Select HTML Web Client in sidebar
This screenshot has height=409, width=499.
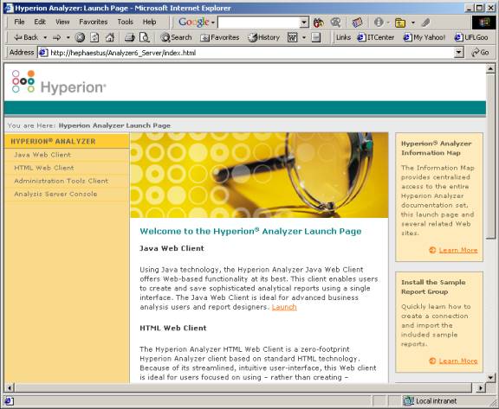pos(44,168)
